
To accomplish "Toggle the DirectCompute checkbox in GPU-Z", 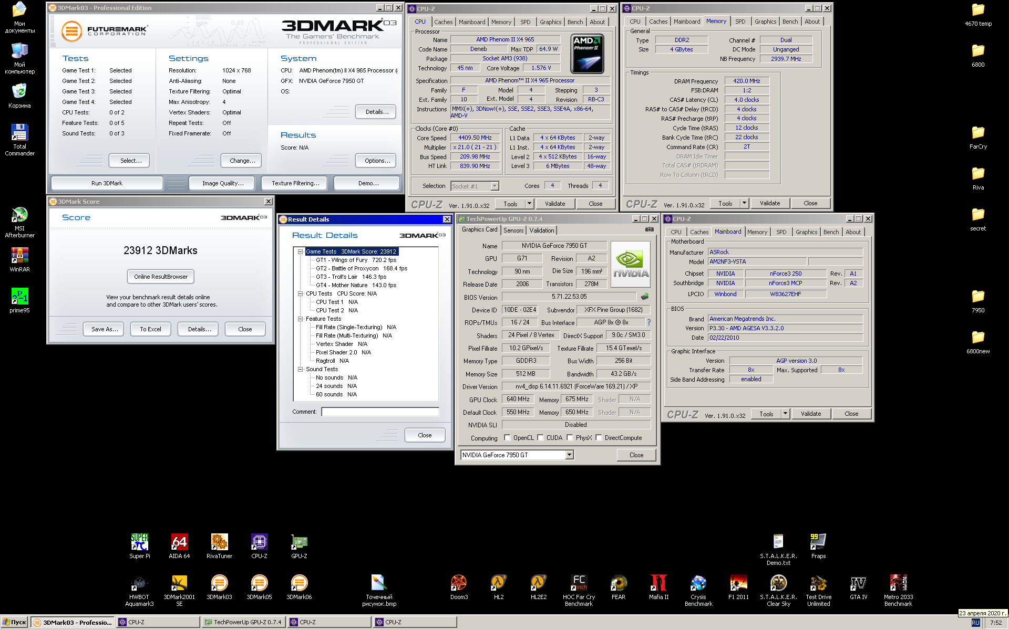I will [599, 437].
